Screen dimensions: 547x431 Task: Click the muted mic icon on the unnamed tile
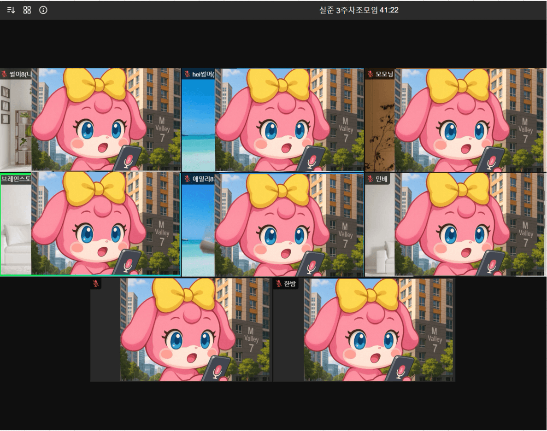[x=96, y=284]
